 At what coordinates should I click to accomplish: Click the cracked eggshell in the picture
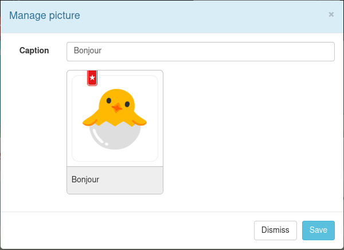click(115, 136)
